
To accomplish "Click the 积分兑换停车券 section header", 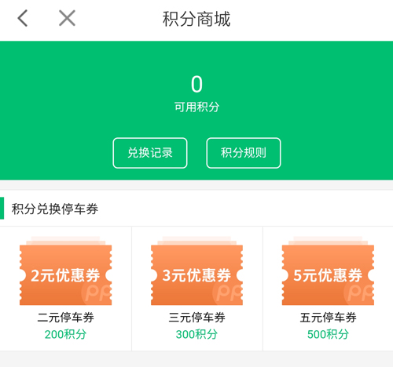I will click(x=55, y=209).
